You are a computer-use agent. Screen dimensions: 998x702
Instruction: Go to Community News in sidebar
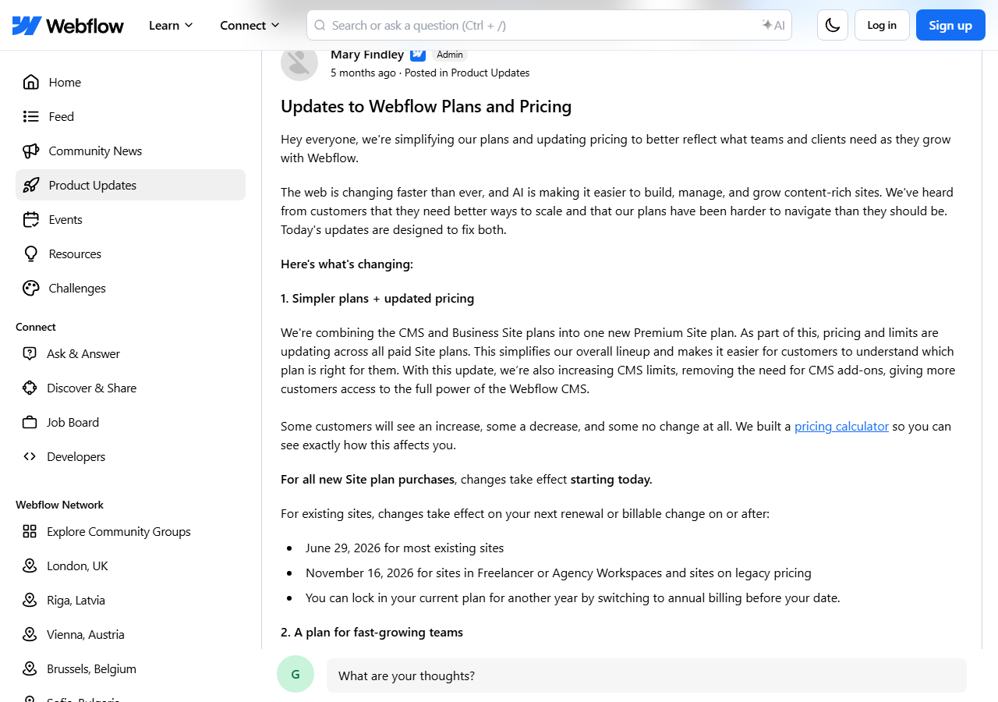[x=130, y=151]
